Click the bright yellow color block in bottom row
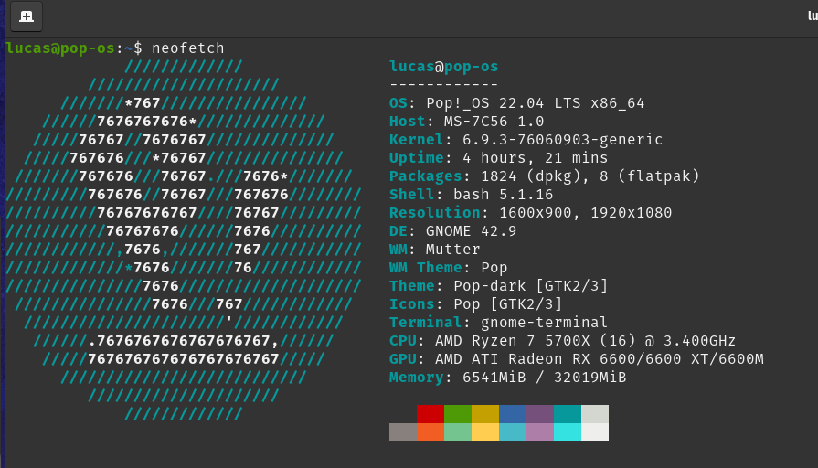This screenshot has width=818, height=468. tap(485, 432)
